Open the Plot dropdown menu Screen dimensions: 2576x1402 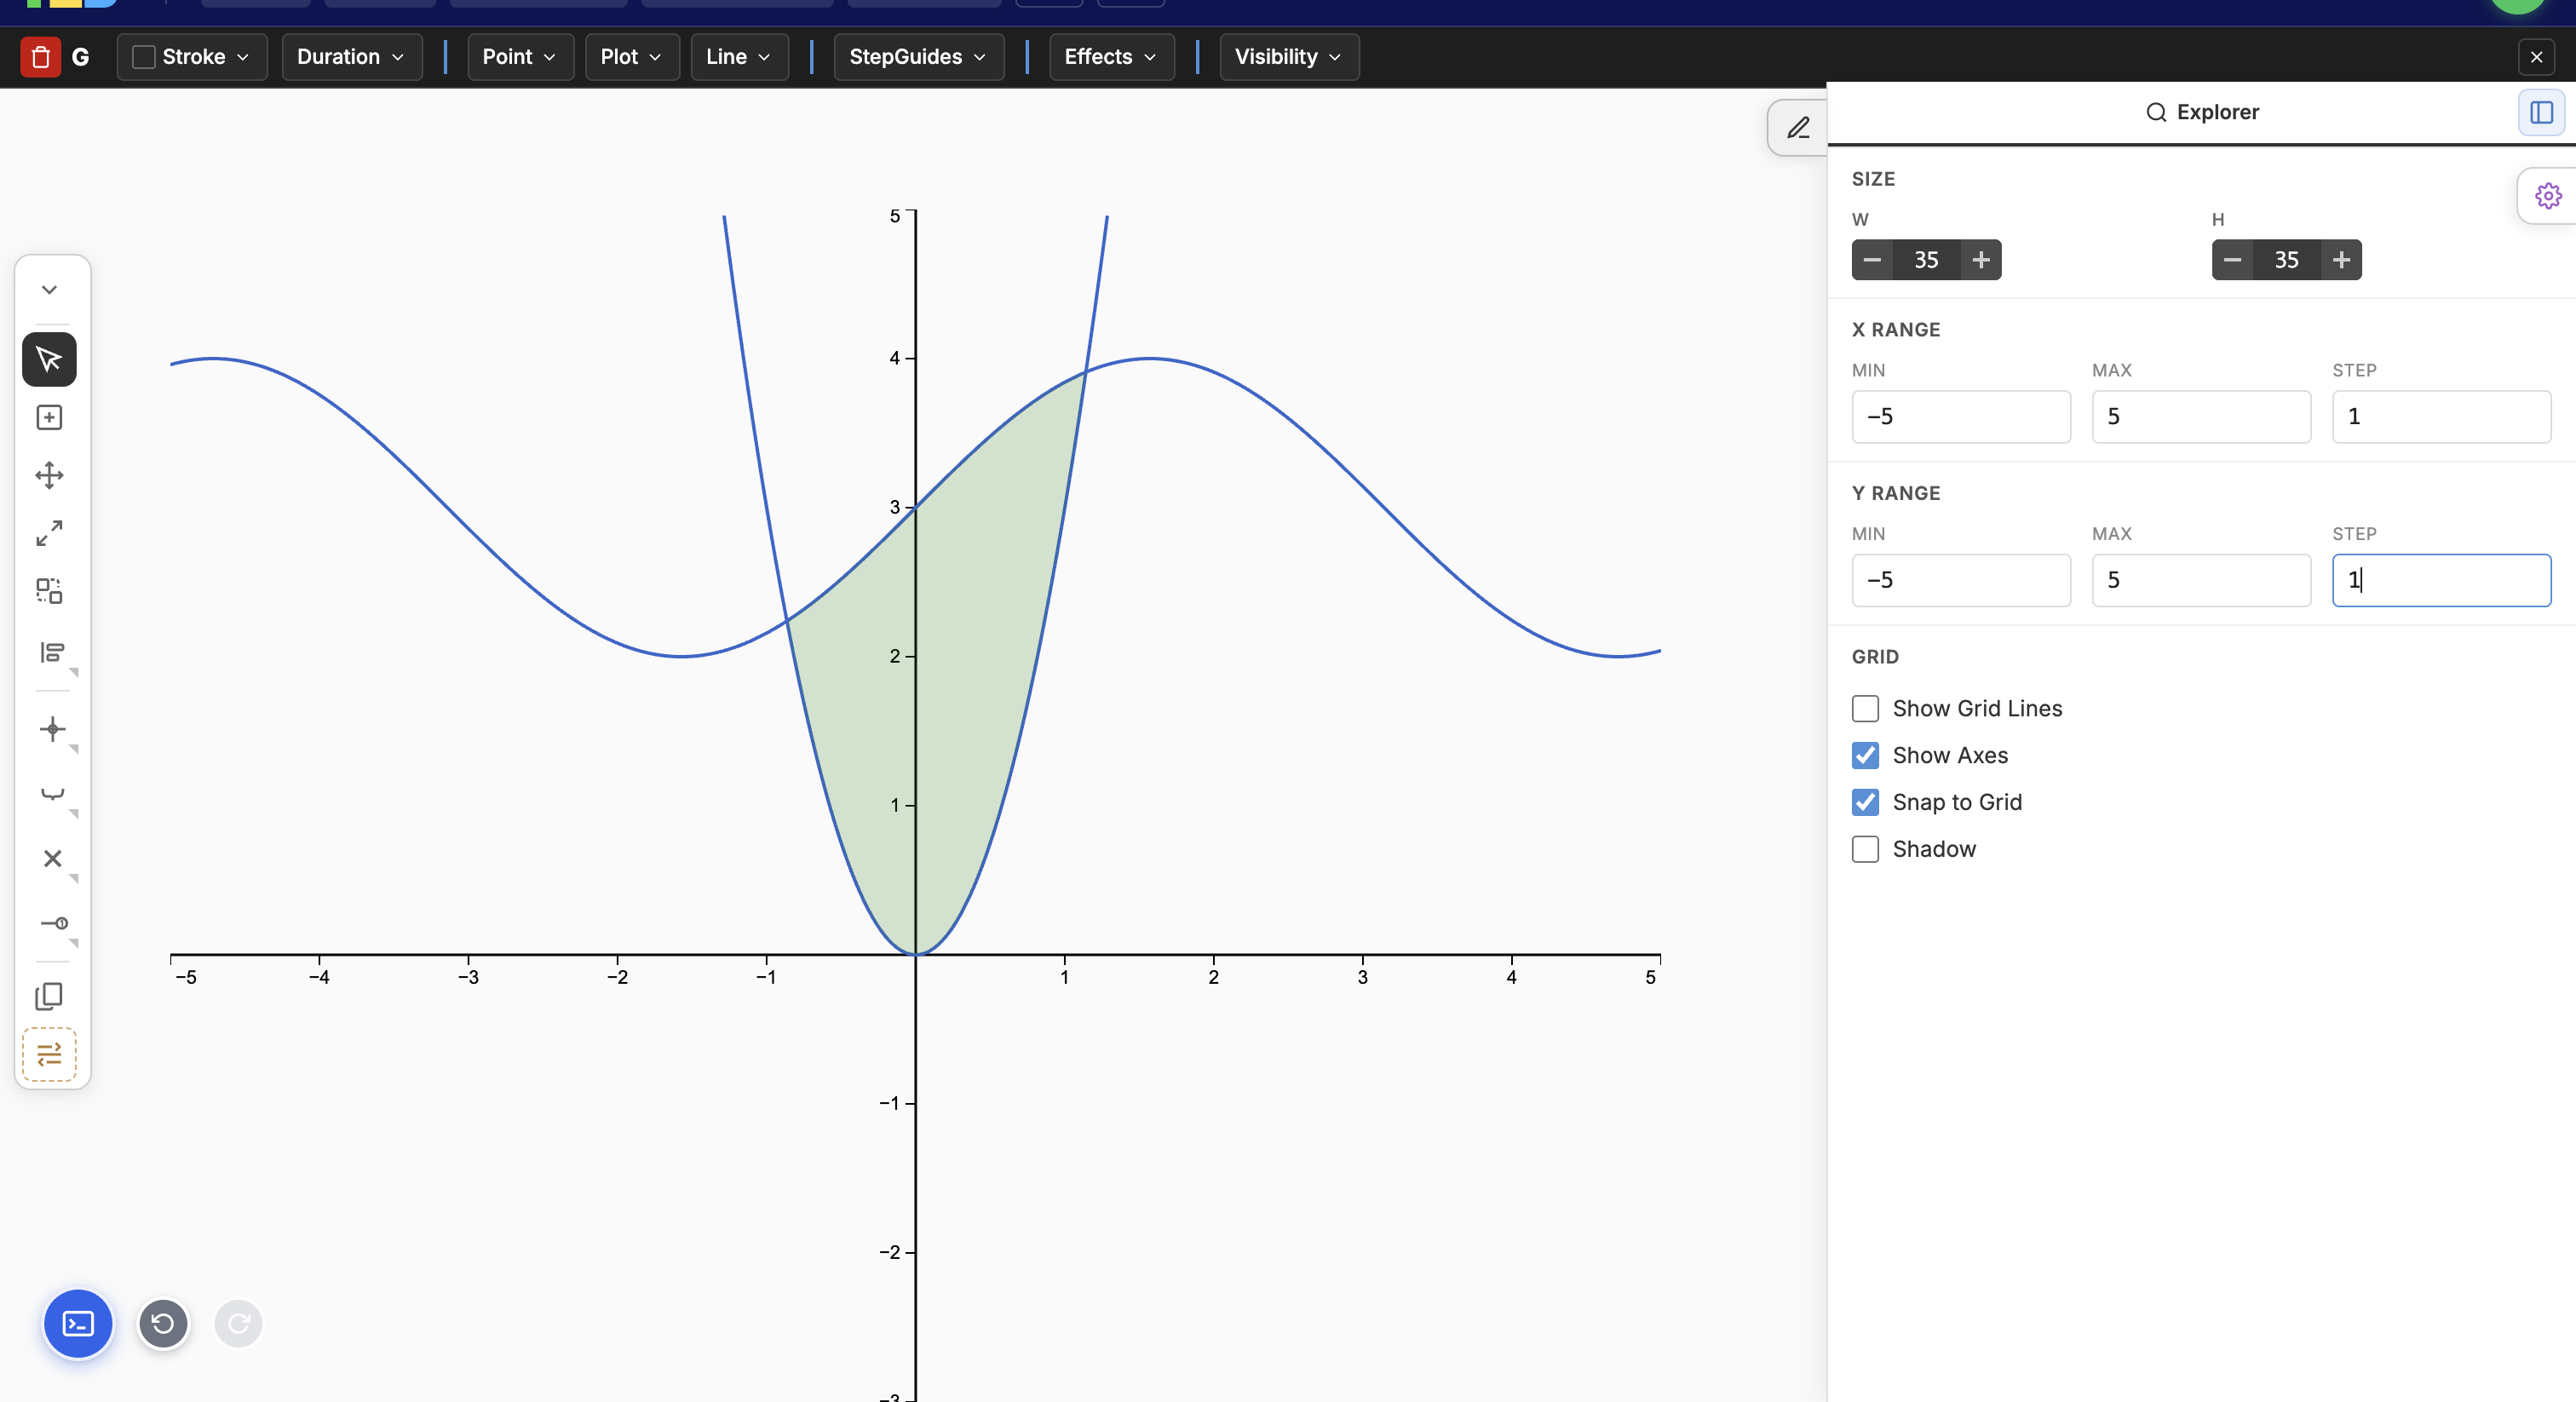(x=632, y=57)
